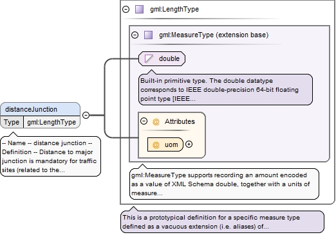Collapse the distanceJunction element node
Screen dimensions: 336x235
point(86,115)
